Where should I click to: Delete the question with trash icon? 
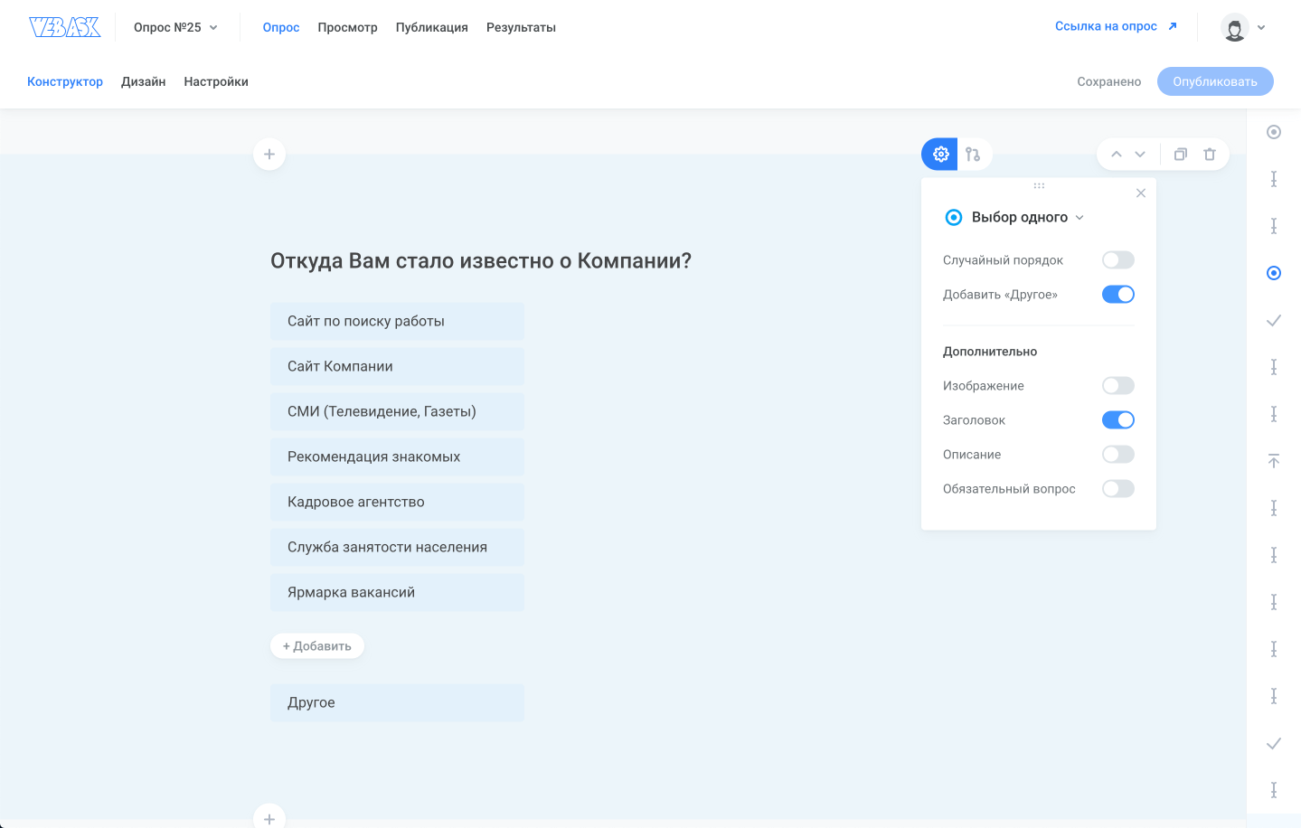1210,155
